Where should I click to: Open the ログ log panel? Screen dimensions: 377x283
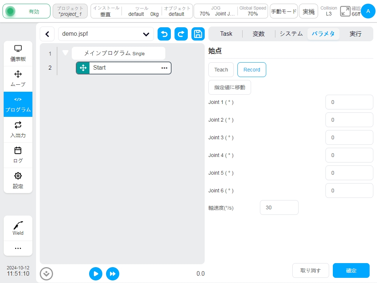pyautogui.click(x=18, y=155)
